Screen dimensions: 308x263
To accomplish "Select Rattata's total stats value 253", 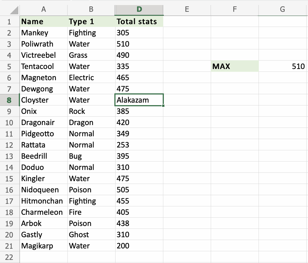I will coord(139,145).
